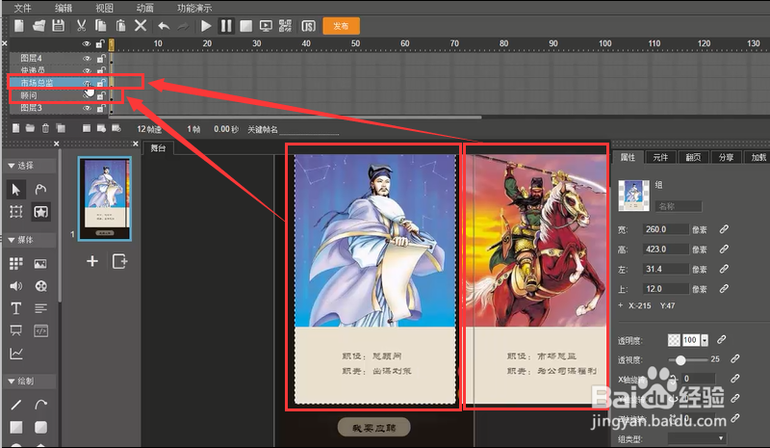Screen dimensions: 770x448
Task: Select the page 1 thumbnail
Action: tap(105, 198)
